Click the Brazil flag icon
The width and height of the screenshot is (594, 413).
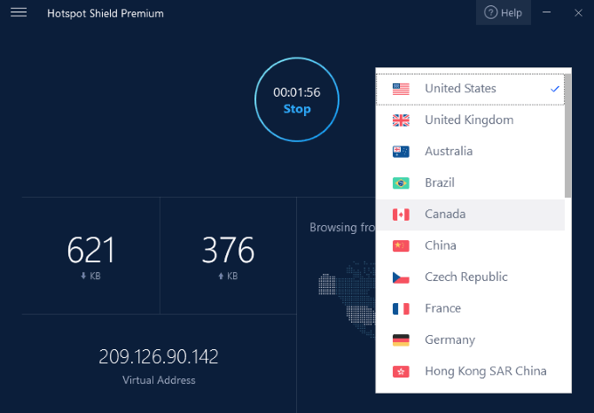click(x=401, y=183)
